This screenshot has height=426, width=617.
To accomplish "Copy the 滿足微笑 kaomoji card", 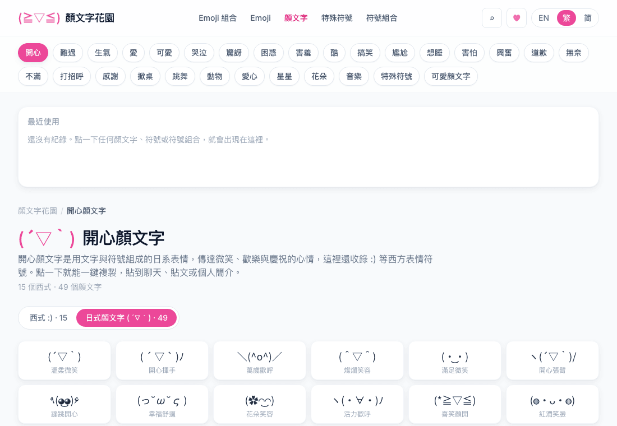I will point(455,360).
